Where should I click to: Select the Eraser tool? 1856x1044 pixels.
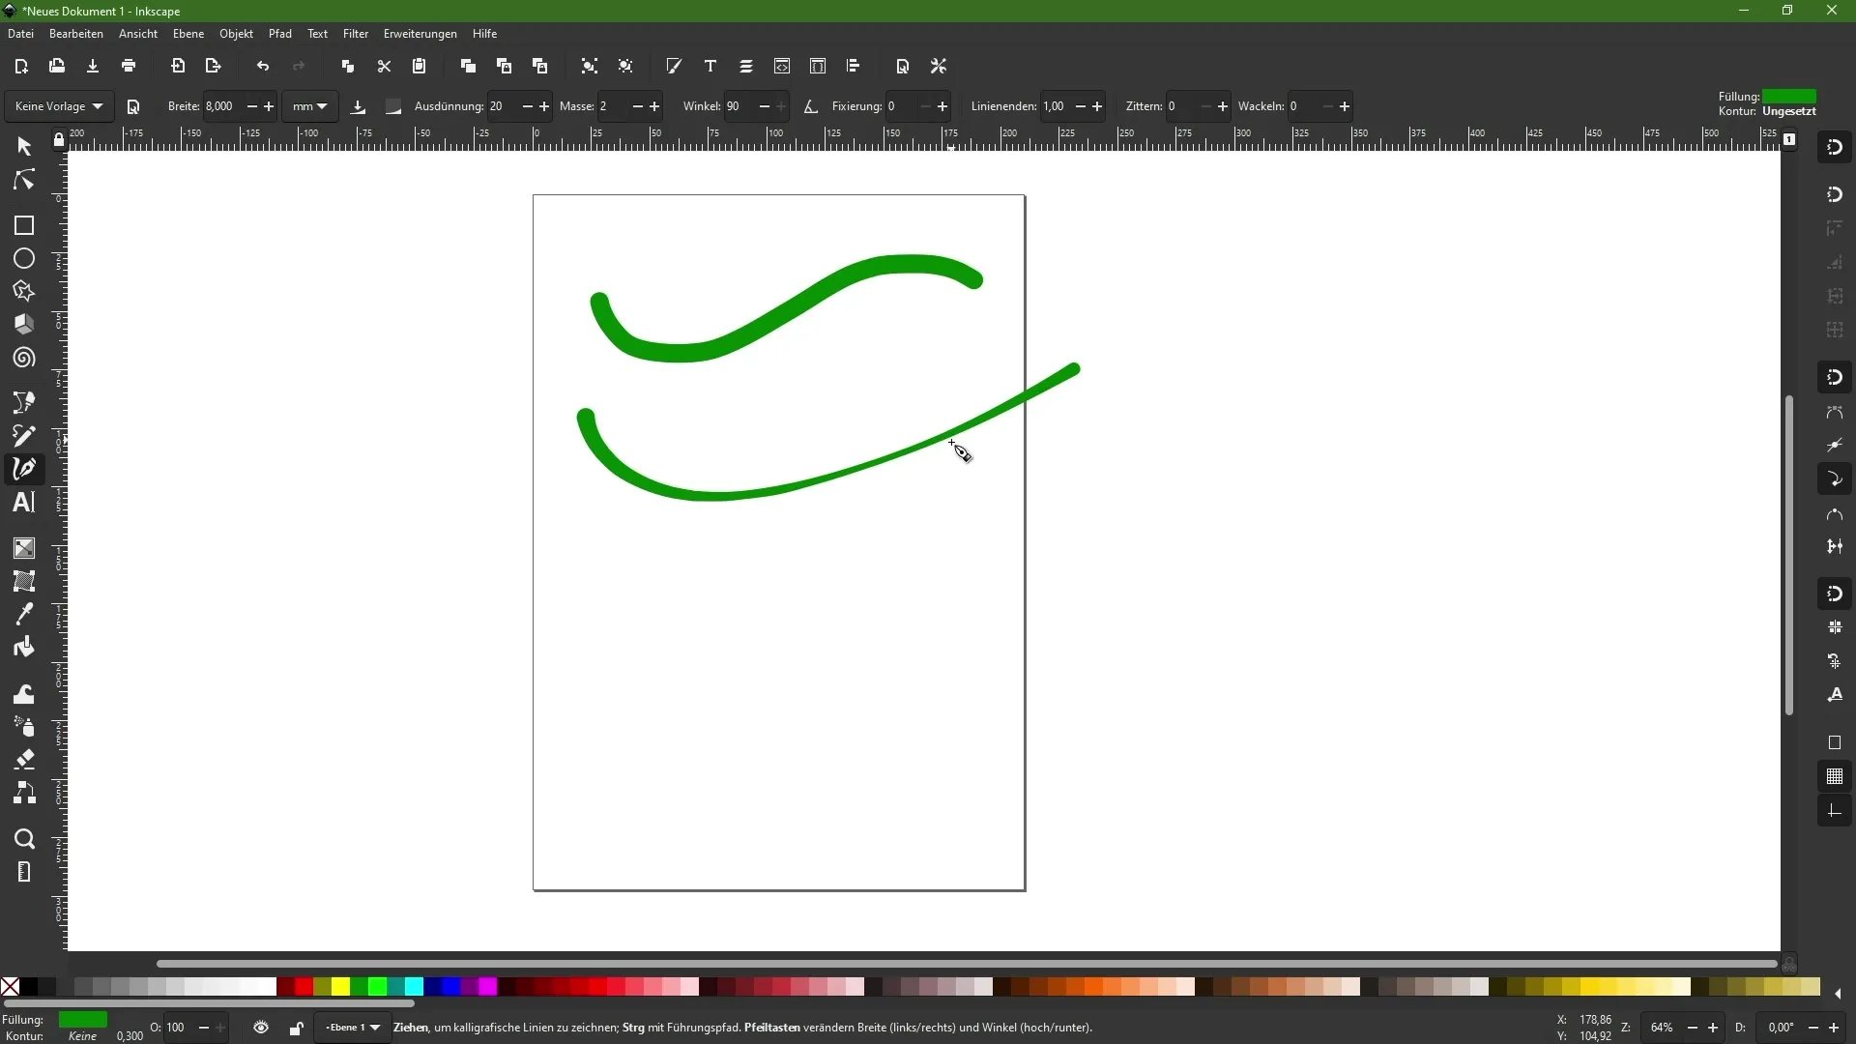coord(24,760)
